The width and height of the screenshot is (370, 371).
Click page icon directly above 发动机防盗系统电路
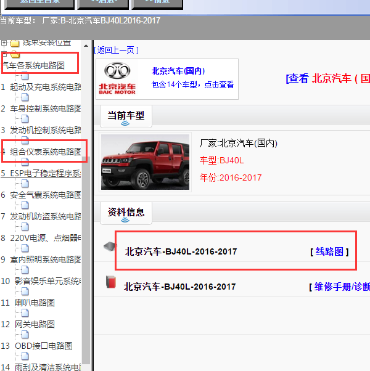point(25,205)
